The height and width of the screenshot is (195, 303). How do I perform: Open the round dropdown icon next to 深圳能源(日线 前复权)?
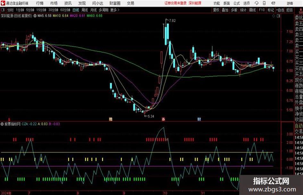pyautogui.click(x=35, y=16)
